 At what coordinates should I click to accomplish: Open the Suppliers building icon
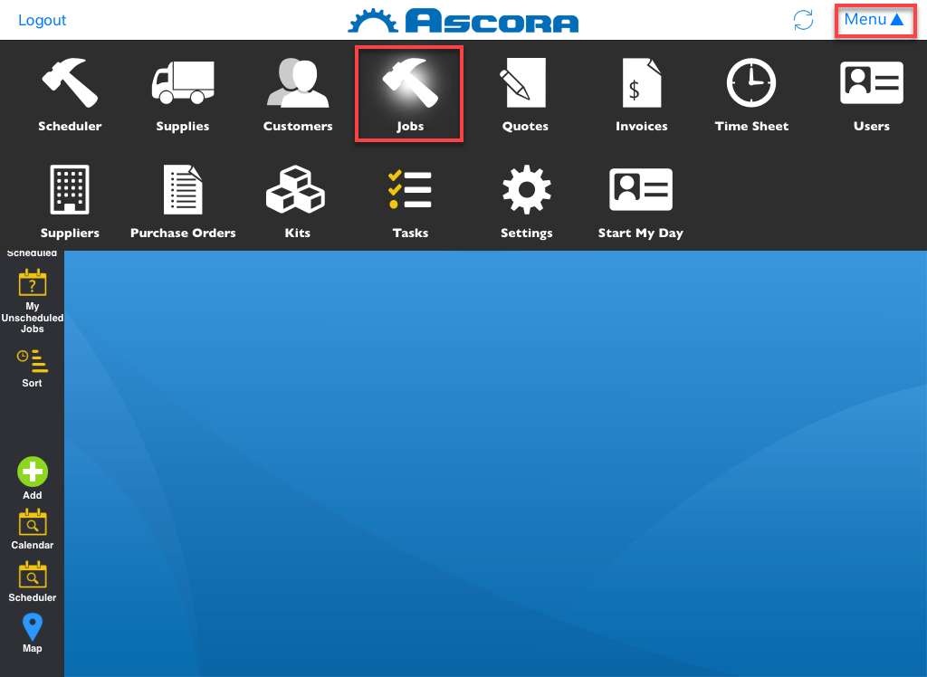tap(70, 191)
